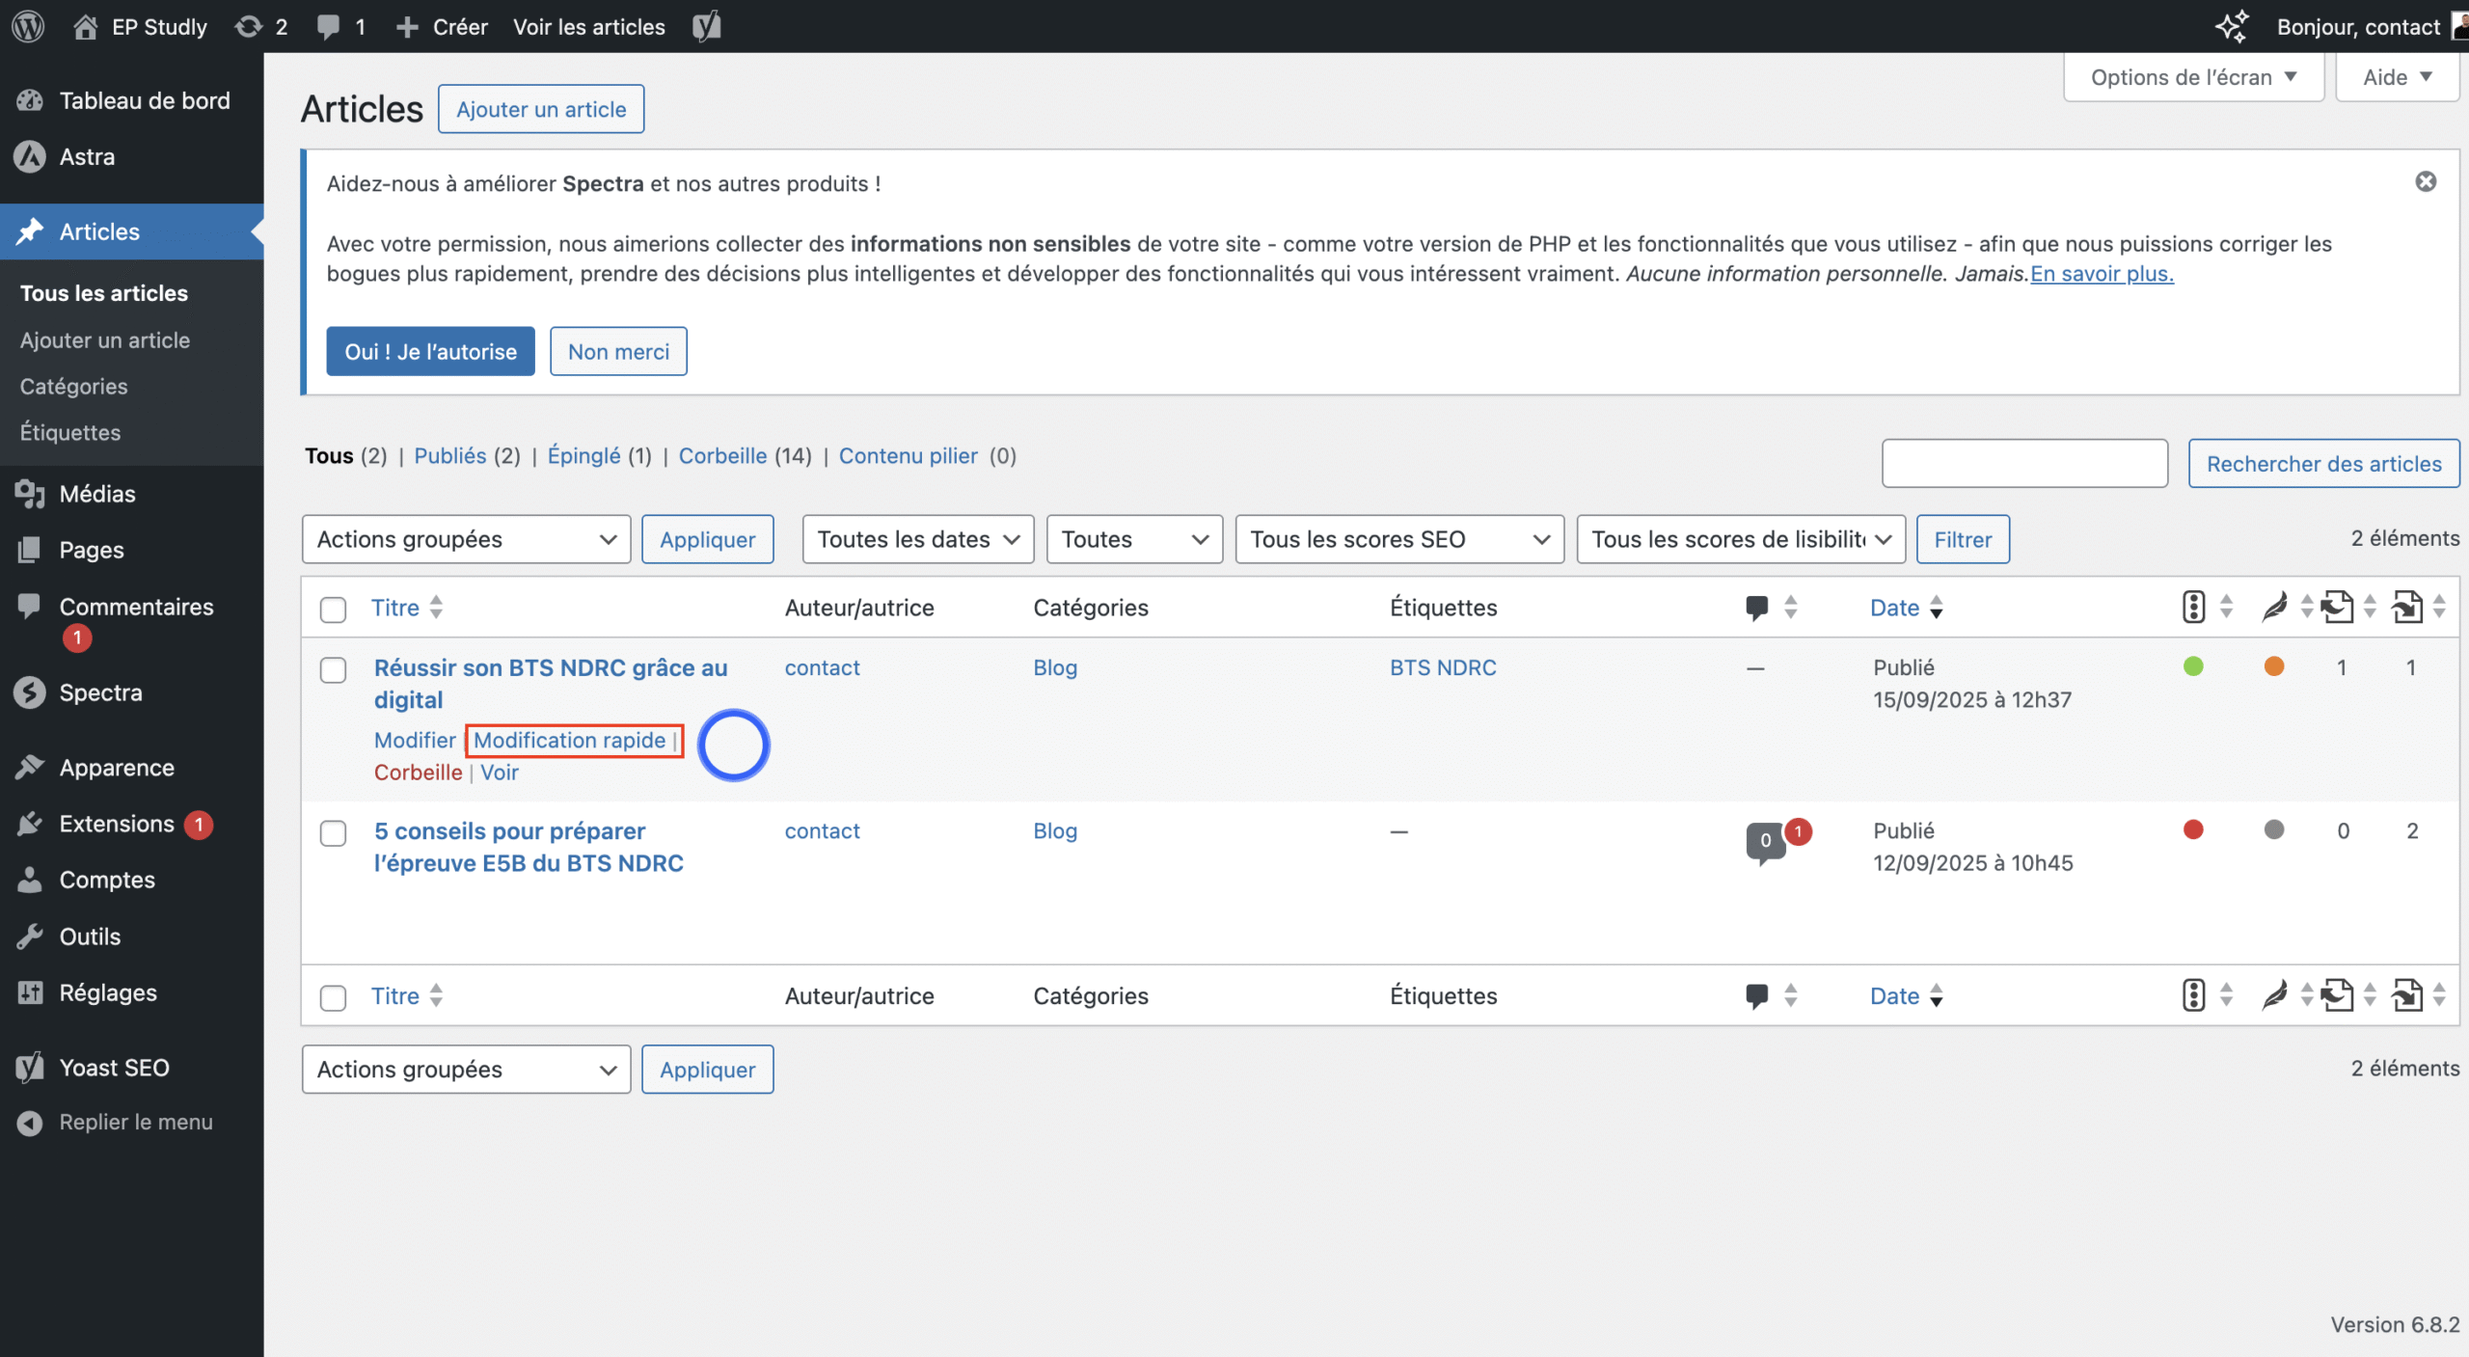Expand the Toutes les dates filter
2469x1357 pixels.
point(917,539)
